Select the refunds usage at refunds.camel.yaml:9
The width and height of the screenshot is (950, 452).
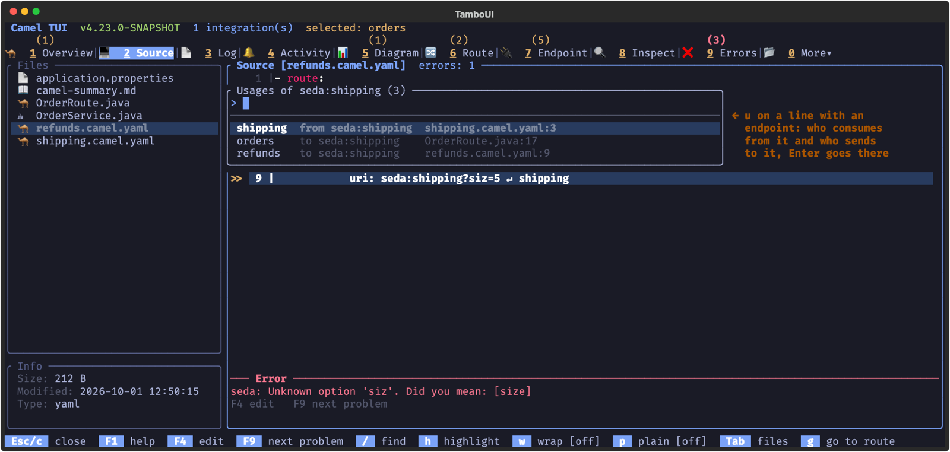474,154
